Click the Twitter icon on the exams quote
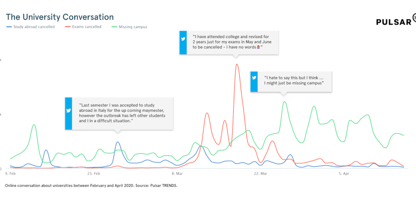416x198 pixels. point(183,39)
